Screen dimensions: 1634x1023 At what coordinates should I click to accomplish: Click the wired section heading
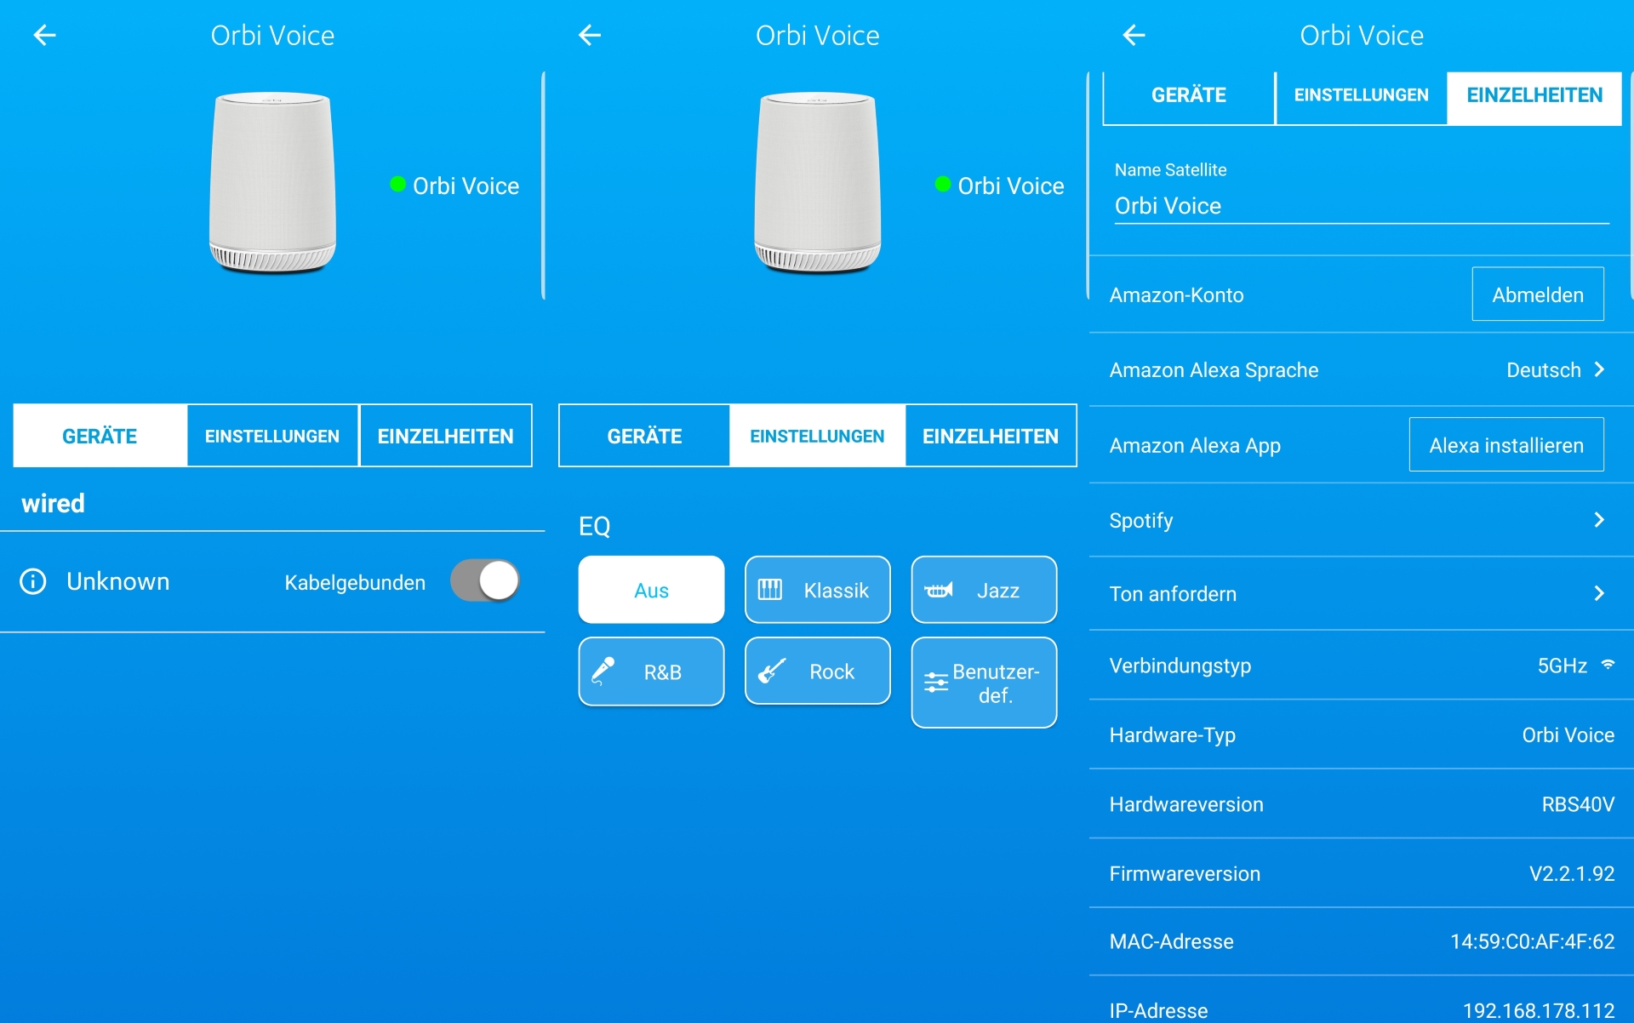pos(53,503)
